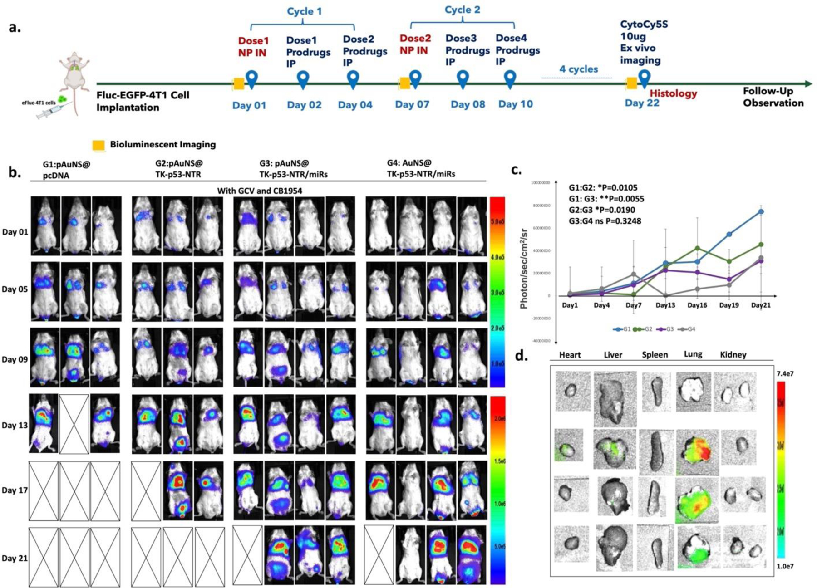Click the blue G1 data point at Day19
The image size is (817, 588).
point(729,234)
